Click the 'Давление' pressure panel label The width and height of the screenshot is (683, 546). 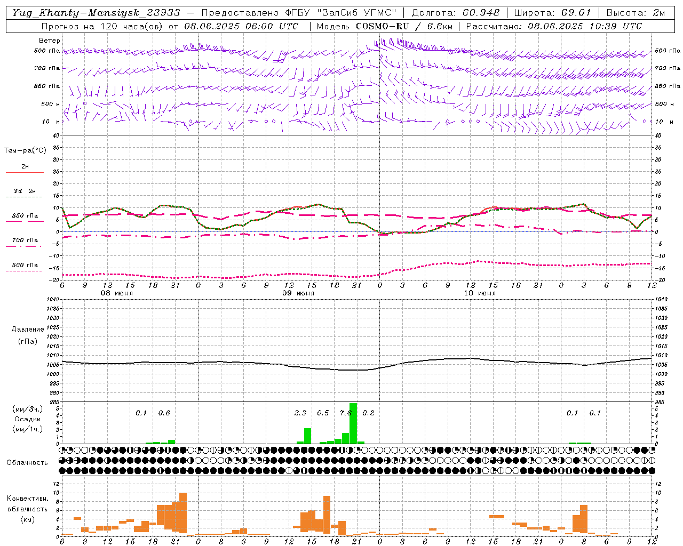pyautogui.click(x=27, y=330)
